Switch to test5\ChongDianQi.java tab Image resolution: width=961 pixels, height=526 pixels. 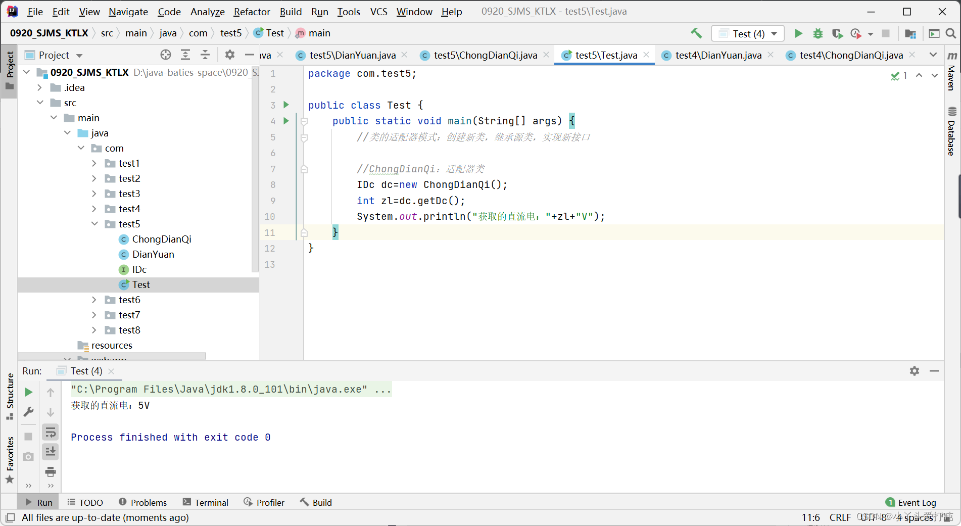pyautogui.click(x=485, y=55)
